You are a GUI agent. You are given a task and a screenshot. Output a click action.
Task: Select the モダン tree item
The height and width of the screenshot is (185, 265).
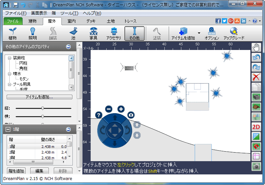[24, 79]
